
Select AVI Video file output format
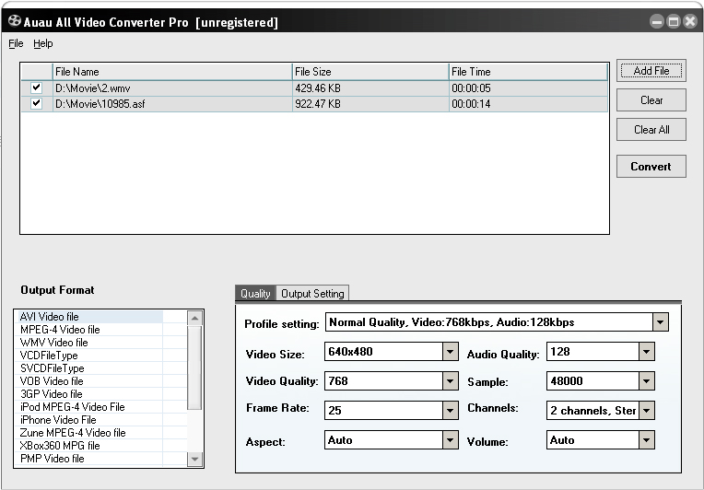pyautogui.click(x=88, y=317)
